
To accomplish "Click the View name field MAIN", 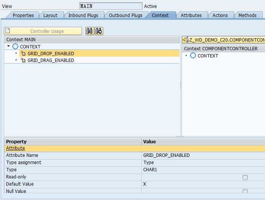I will pos(111,6).
